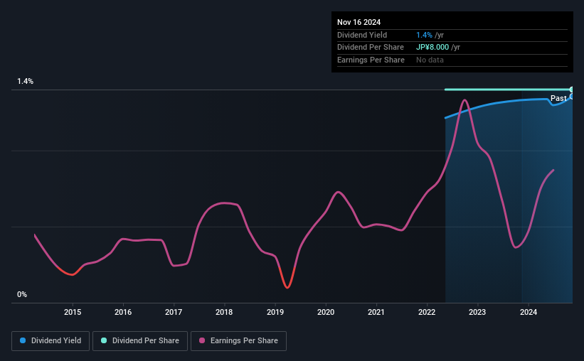Click the pink Earnings Per Share legend dot
The height and width of the screenshot is (361, 584).
click(x=202, y=341)
